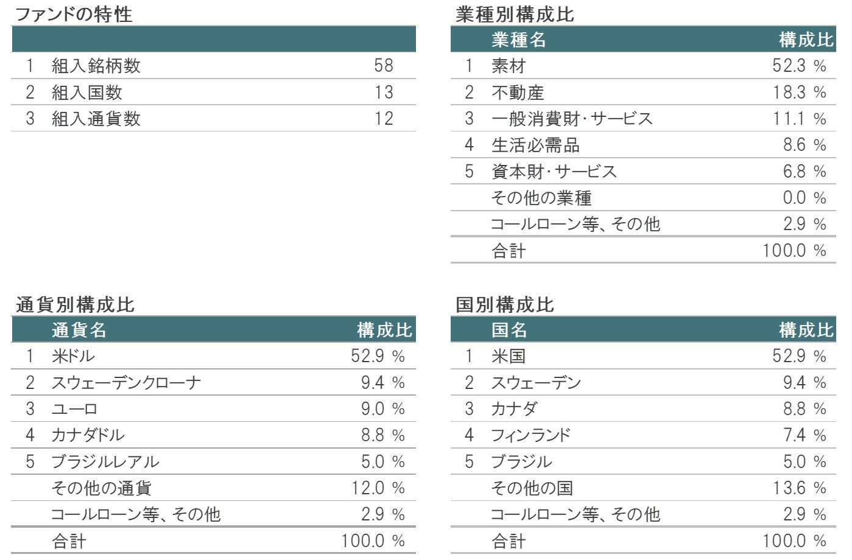
Task: Select the ブラジルレアル currency label
Action: pyautogui.click(x=105, y=462)
